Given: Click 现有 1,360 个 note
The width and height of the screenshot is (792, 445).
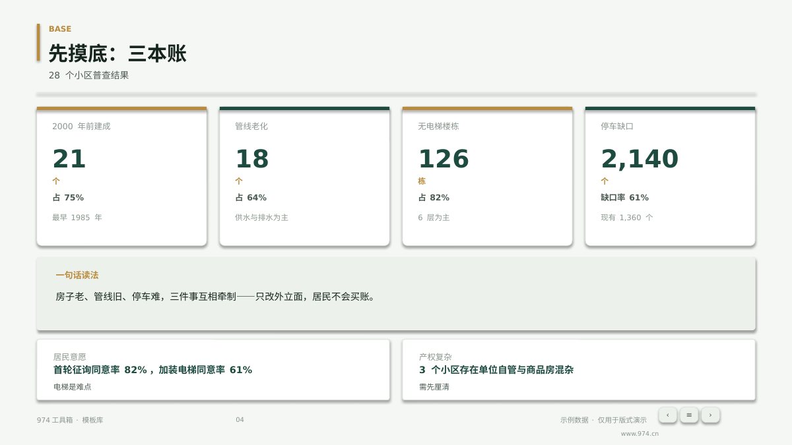Looking at the screenshot, I should pyautogui.click(x=627, y=217).
